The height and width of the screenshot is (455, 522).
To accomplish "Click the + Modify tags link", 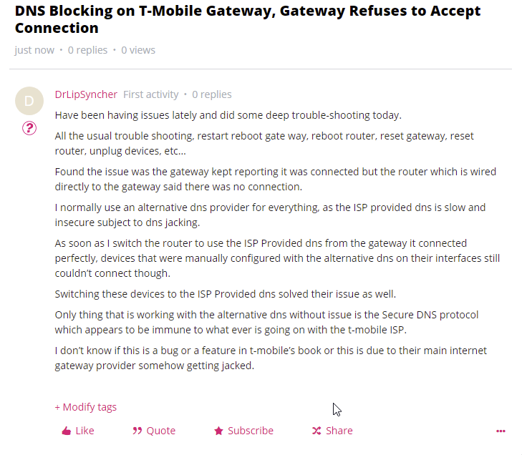I will (x=85, y=407).
